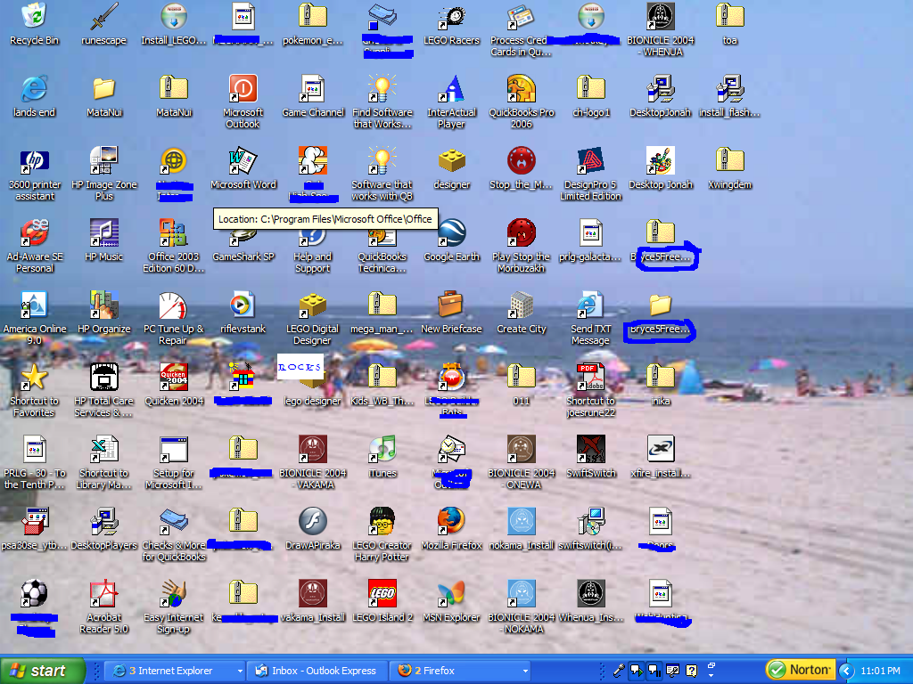Click the Start button
913x684 pixels.
point(43,671)
